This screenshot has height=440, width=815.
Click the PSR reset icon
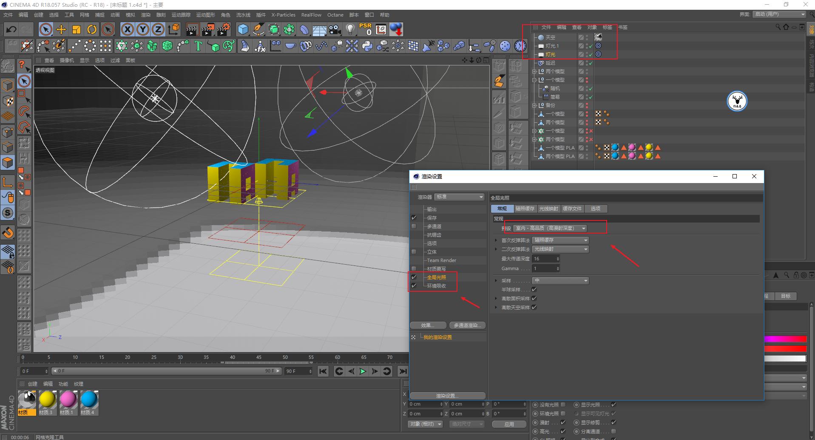365,29
